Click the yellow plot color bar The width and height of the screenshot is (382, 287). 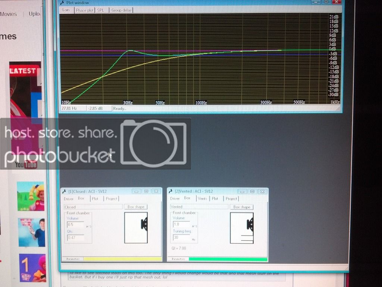click(122, 259)
